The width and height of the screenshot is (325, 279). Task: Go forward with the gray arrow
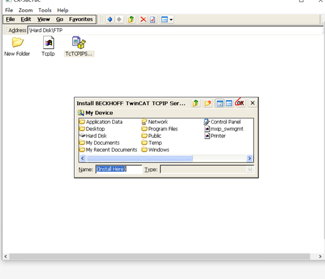119,20
